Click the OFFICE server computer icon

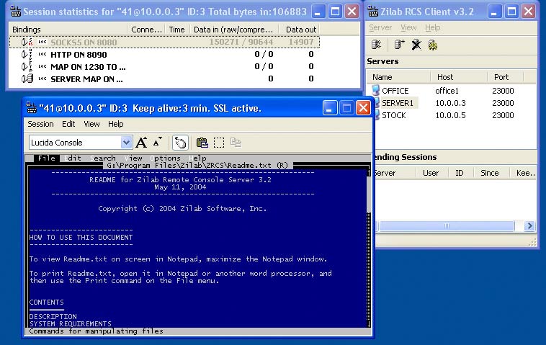click(x=375, y=90)
